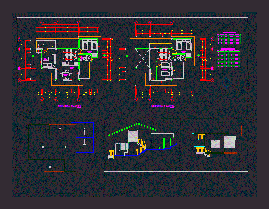Select the green gable roof in section view
269x209 pixels.
pyautogui.click(x=132, y=129)
